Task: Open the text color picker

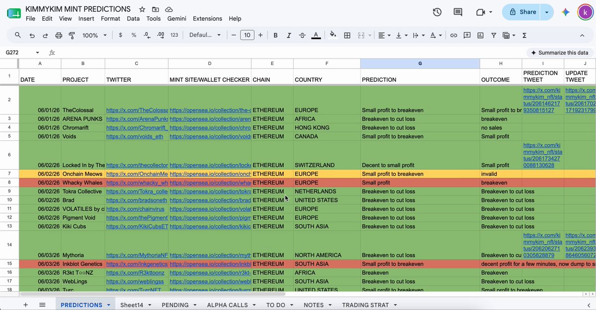Action: 315,35
